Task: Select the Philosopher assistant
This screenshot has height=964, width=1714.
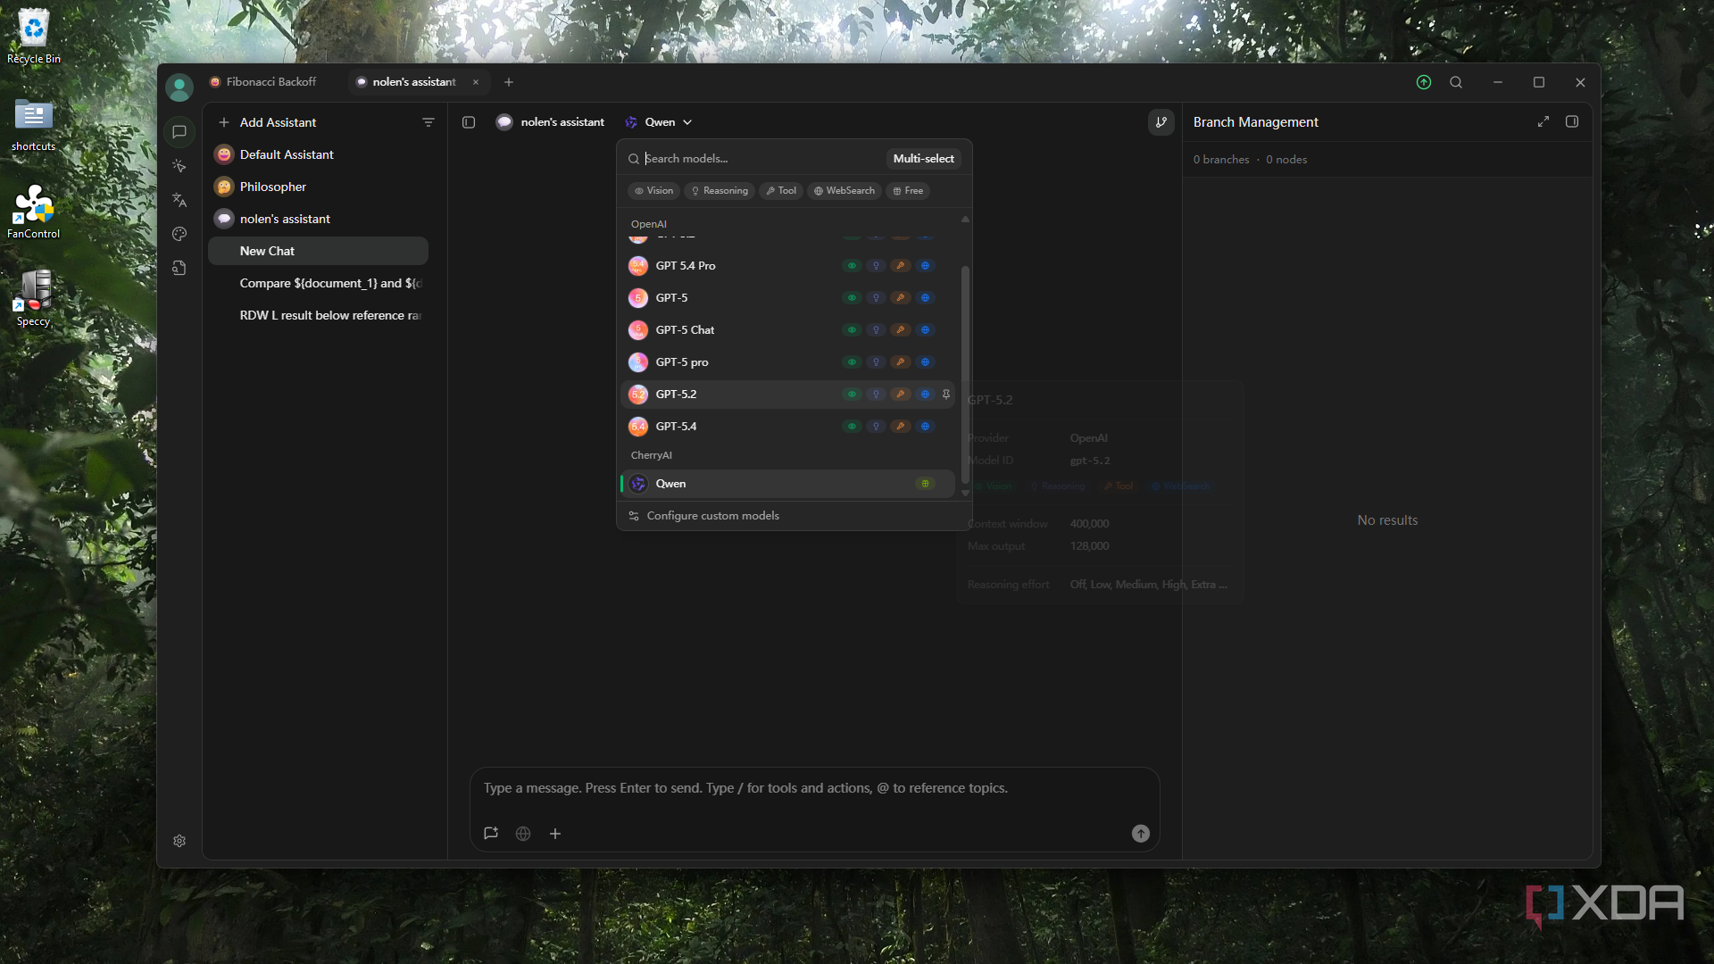Action: point(319,187)
